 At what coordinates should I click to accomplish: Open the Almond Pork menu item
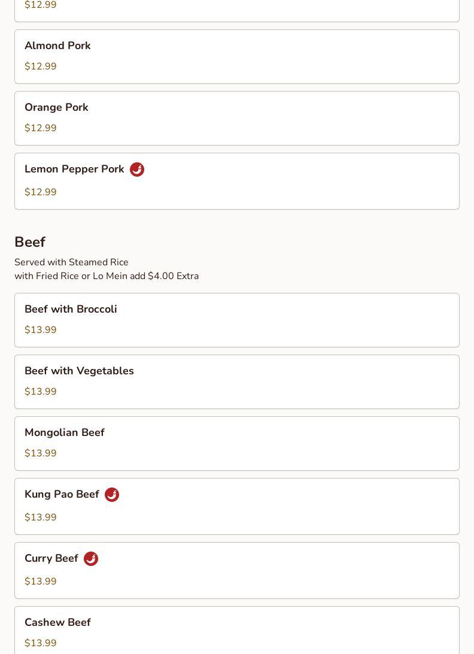point(237,57)
